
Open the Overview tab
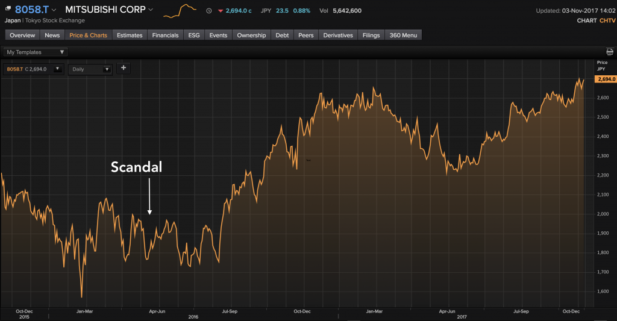tap(22, 35)
